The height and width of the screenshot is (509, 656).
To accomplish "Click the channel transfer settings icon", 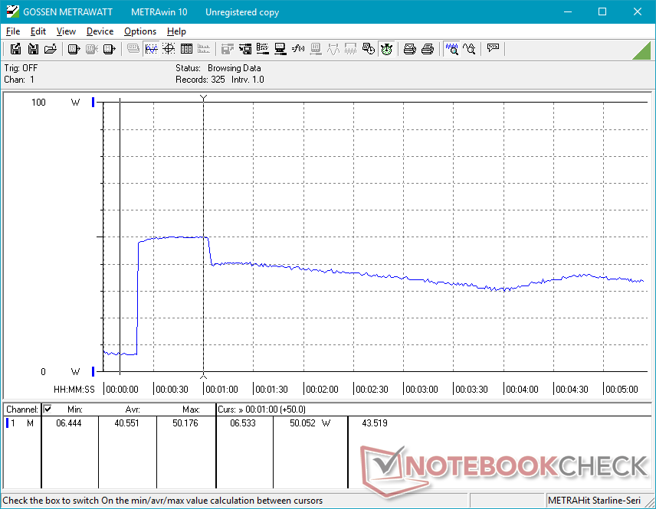I will click(245, 49).
